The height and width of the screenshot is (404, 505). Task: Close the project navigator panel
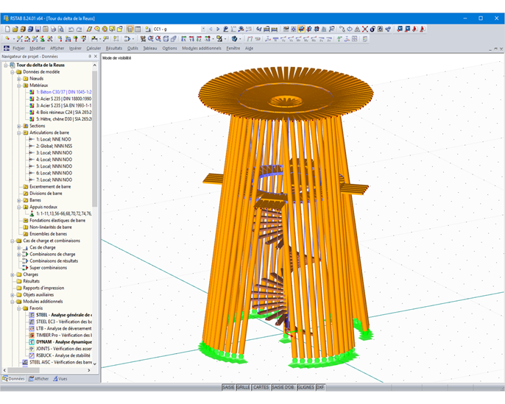[96, 56]
